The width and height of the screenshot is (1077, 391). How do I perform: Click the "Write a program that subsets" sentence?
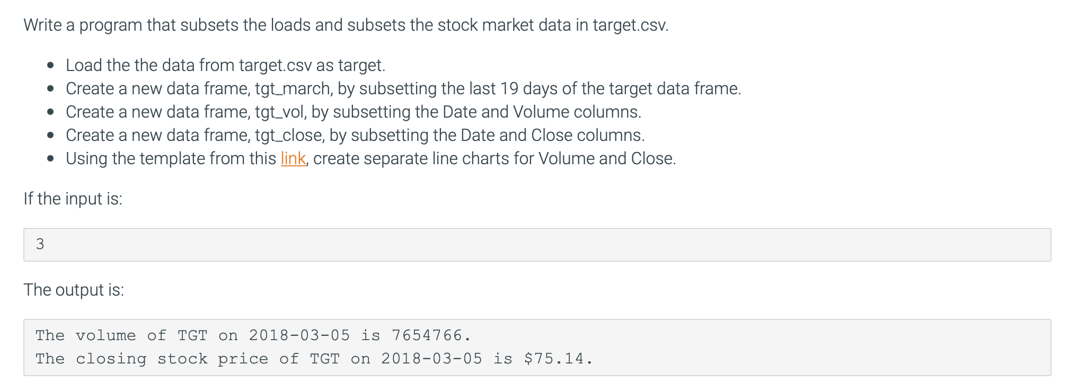(x=346, y=25)
